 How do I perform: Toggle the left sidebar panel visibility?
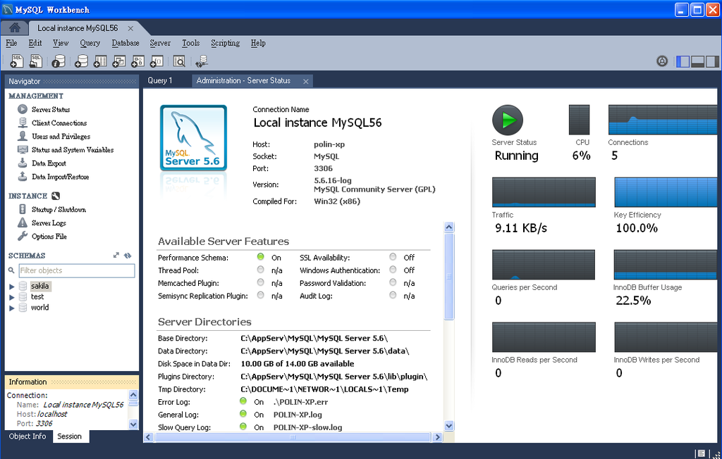point(683,61)
